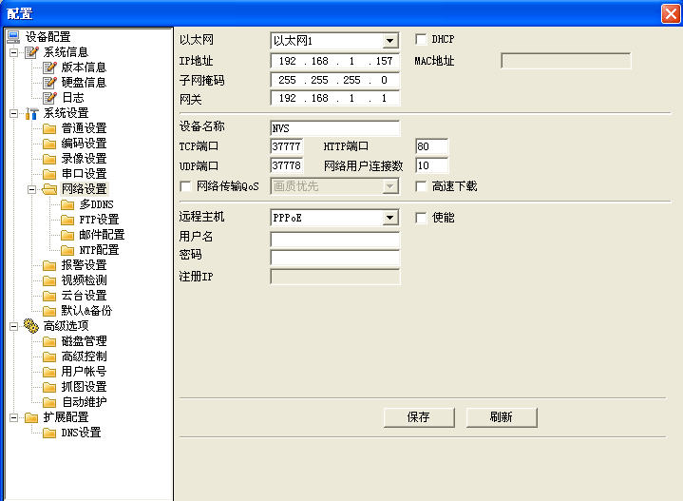Screen dimensions: 683x501
Task: Toggle the 网络传输QoS checkbox
Action: 186,186
